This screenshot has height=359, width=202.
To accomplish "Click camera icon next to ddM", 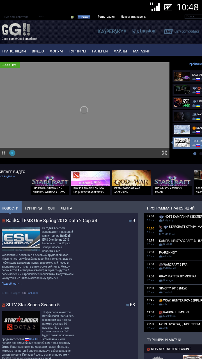I will pyautogui.click(x=161, y=328).
